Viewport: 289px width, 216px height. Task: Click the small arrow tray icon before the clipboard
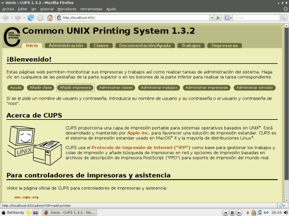248,213
